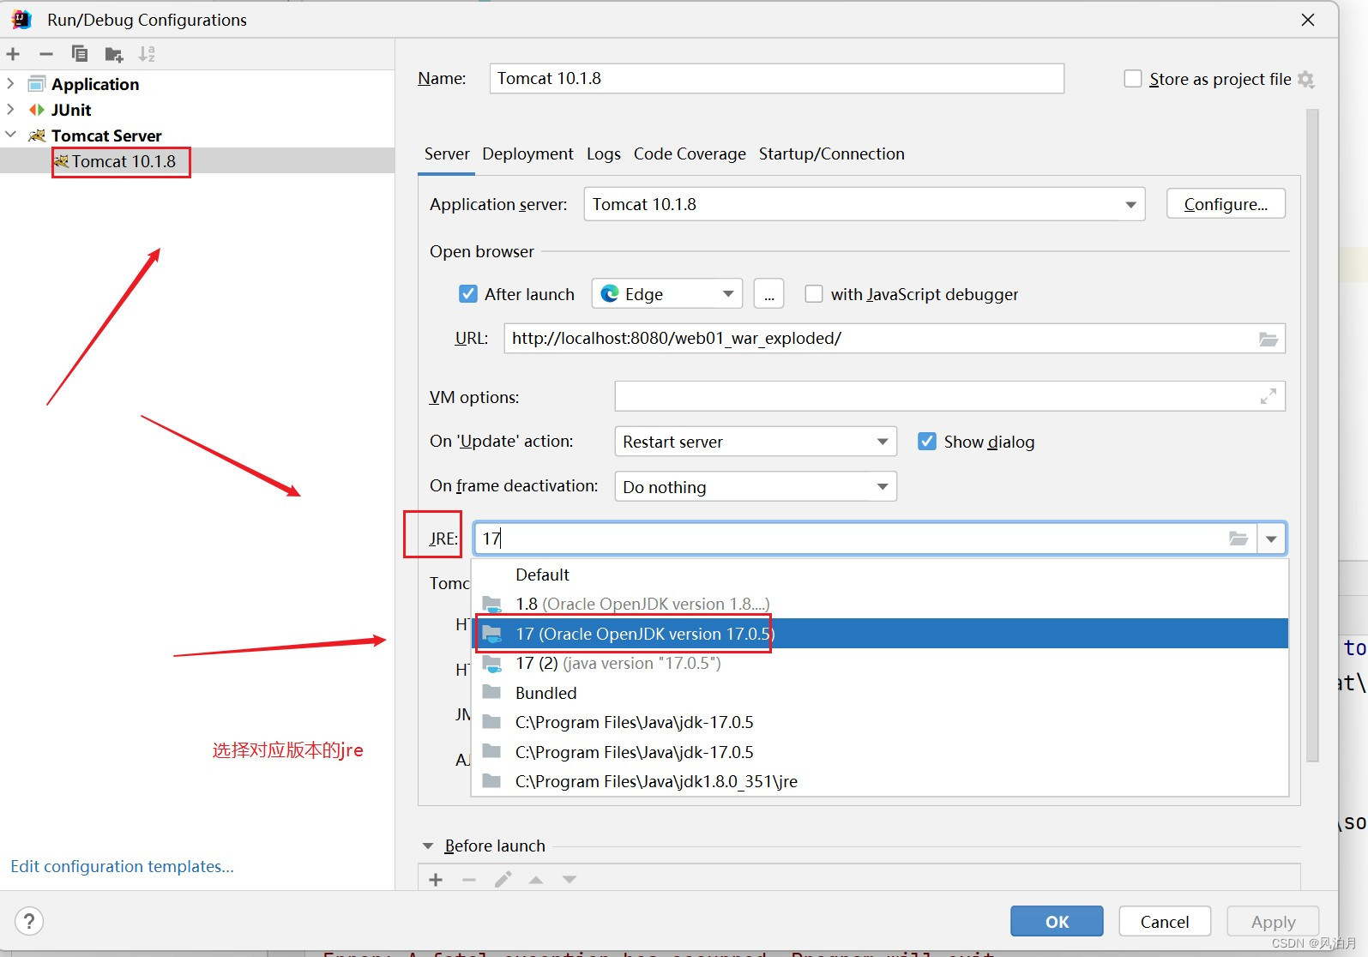Open the On 'Update' action dropdown
Image resolution: width=1368 pixels, height=957 pixels.
[883, 442]
